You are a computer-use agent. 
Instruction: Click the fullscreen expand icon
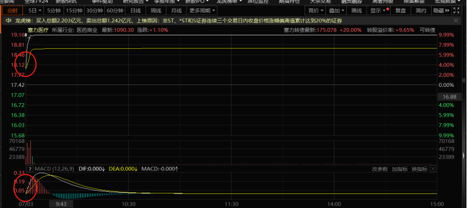tap(456, 11)
